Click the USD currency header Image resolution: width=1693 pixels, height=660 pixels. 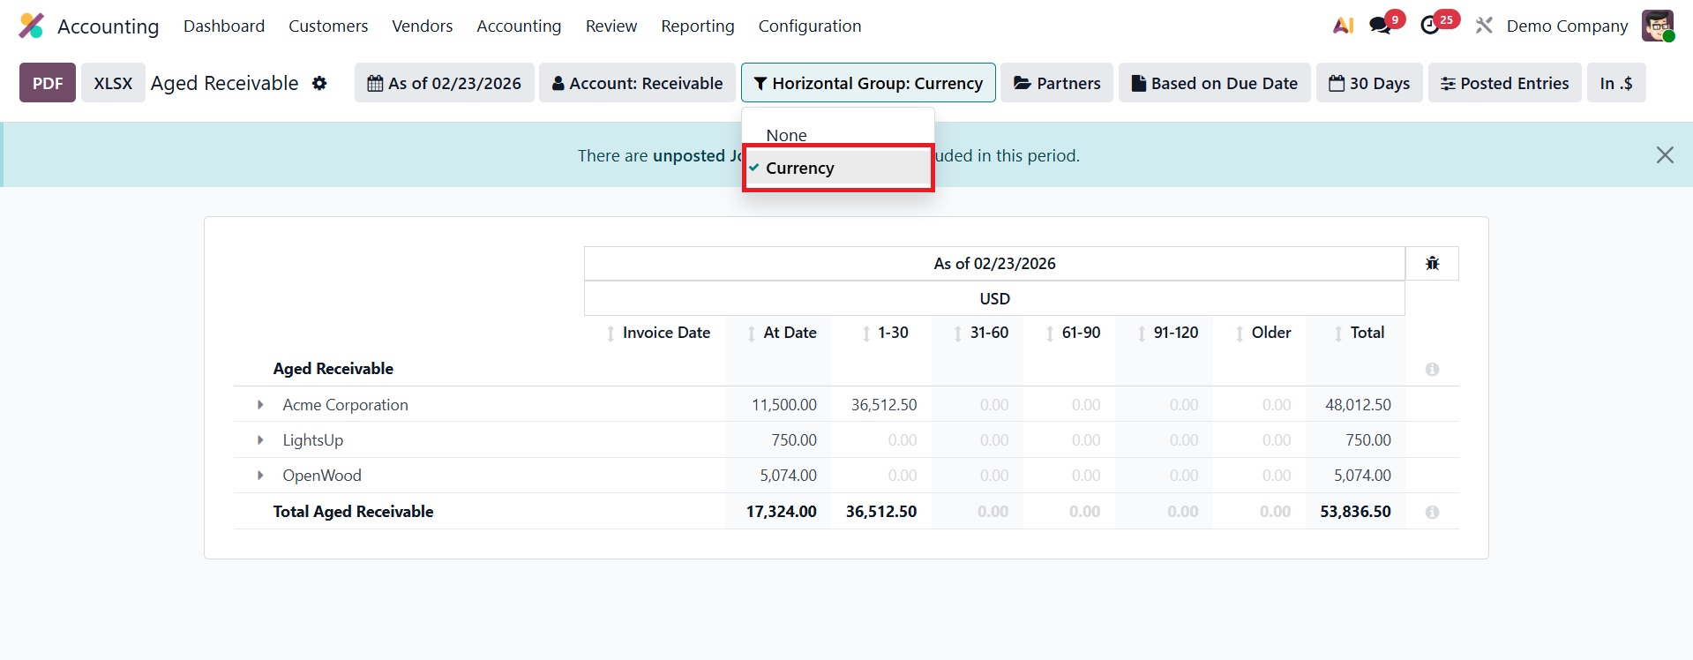(x=994, y=298)
